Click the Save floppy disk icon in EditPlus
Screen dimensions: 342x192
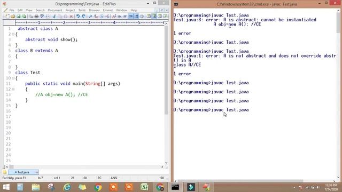(x=19, y=17)
